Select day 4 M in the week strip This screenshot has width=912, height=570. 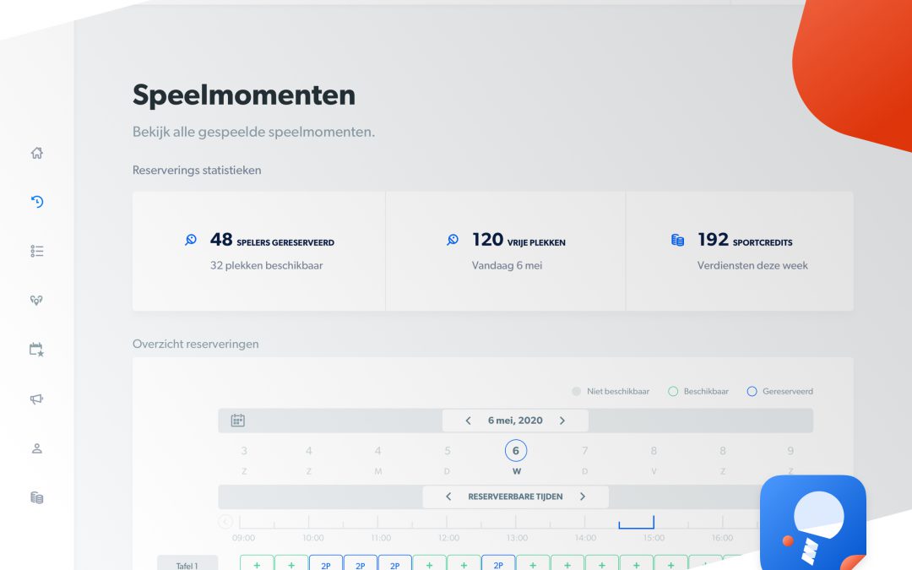pyautogui.click(x=378, y=459)
